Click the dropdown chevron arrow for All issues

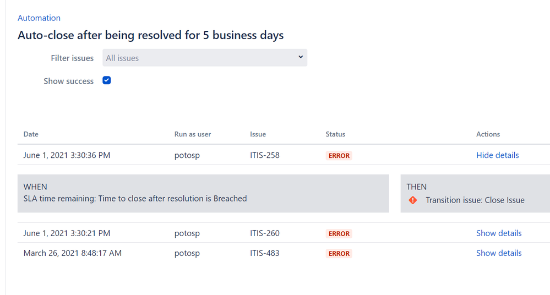[301, 57]
